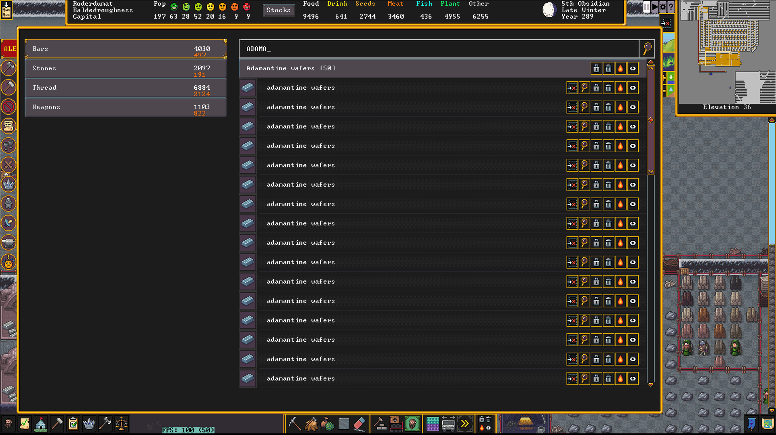The image size is (776, 435).
Task: Open the purple burrows grid icon
Action: (432, 424)
